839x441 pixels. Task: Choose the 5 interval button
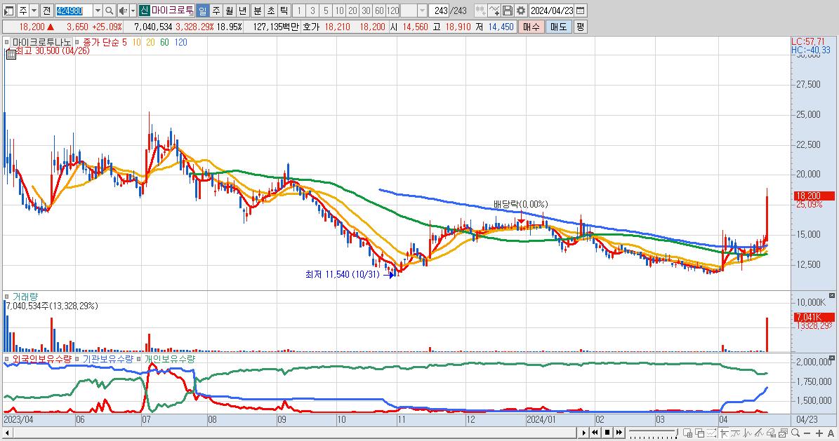point(326,11)
